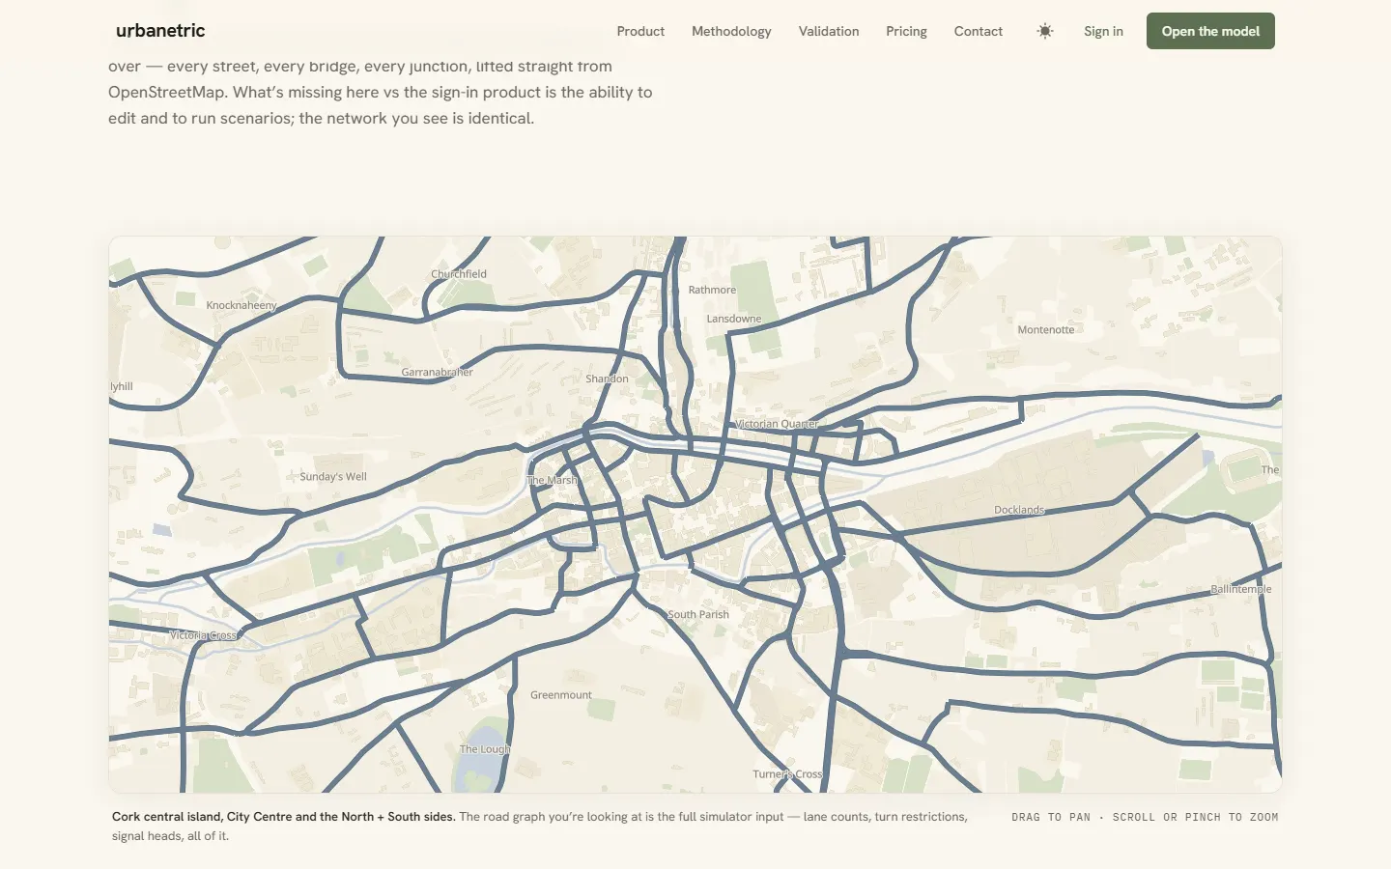Click the Garranabraher label on the map
Image resolution: width=1391 pixels, height=869 pixels.
point(438,372)
